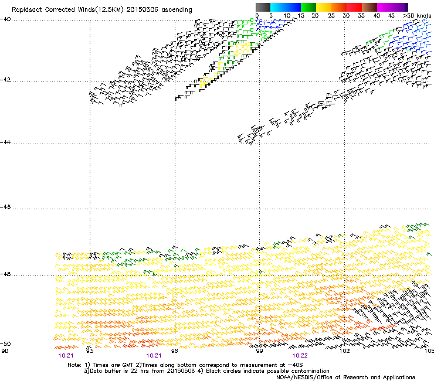Click the brown 35-40 knots legend swatch
Image resolution: width=434 pixels, height=381 pixels.
369,7
